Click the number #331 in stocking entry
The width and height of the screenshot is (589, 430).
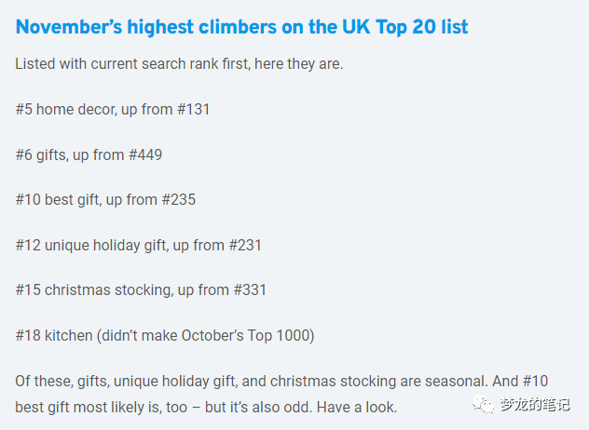250,290
